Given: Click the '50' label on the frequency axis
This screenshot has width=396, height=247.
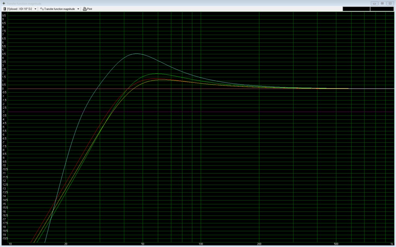Looking at the screenshot, I should click(x=142, y=244).
